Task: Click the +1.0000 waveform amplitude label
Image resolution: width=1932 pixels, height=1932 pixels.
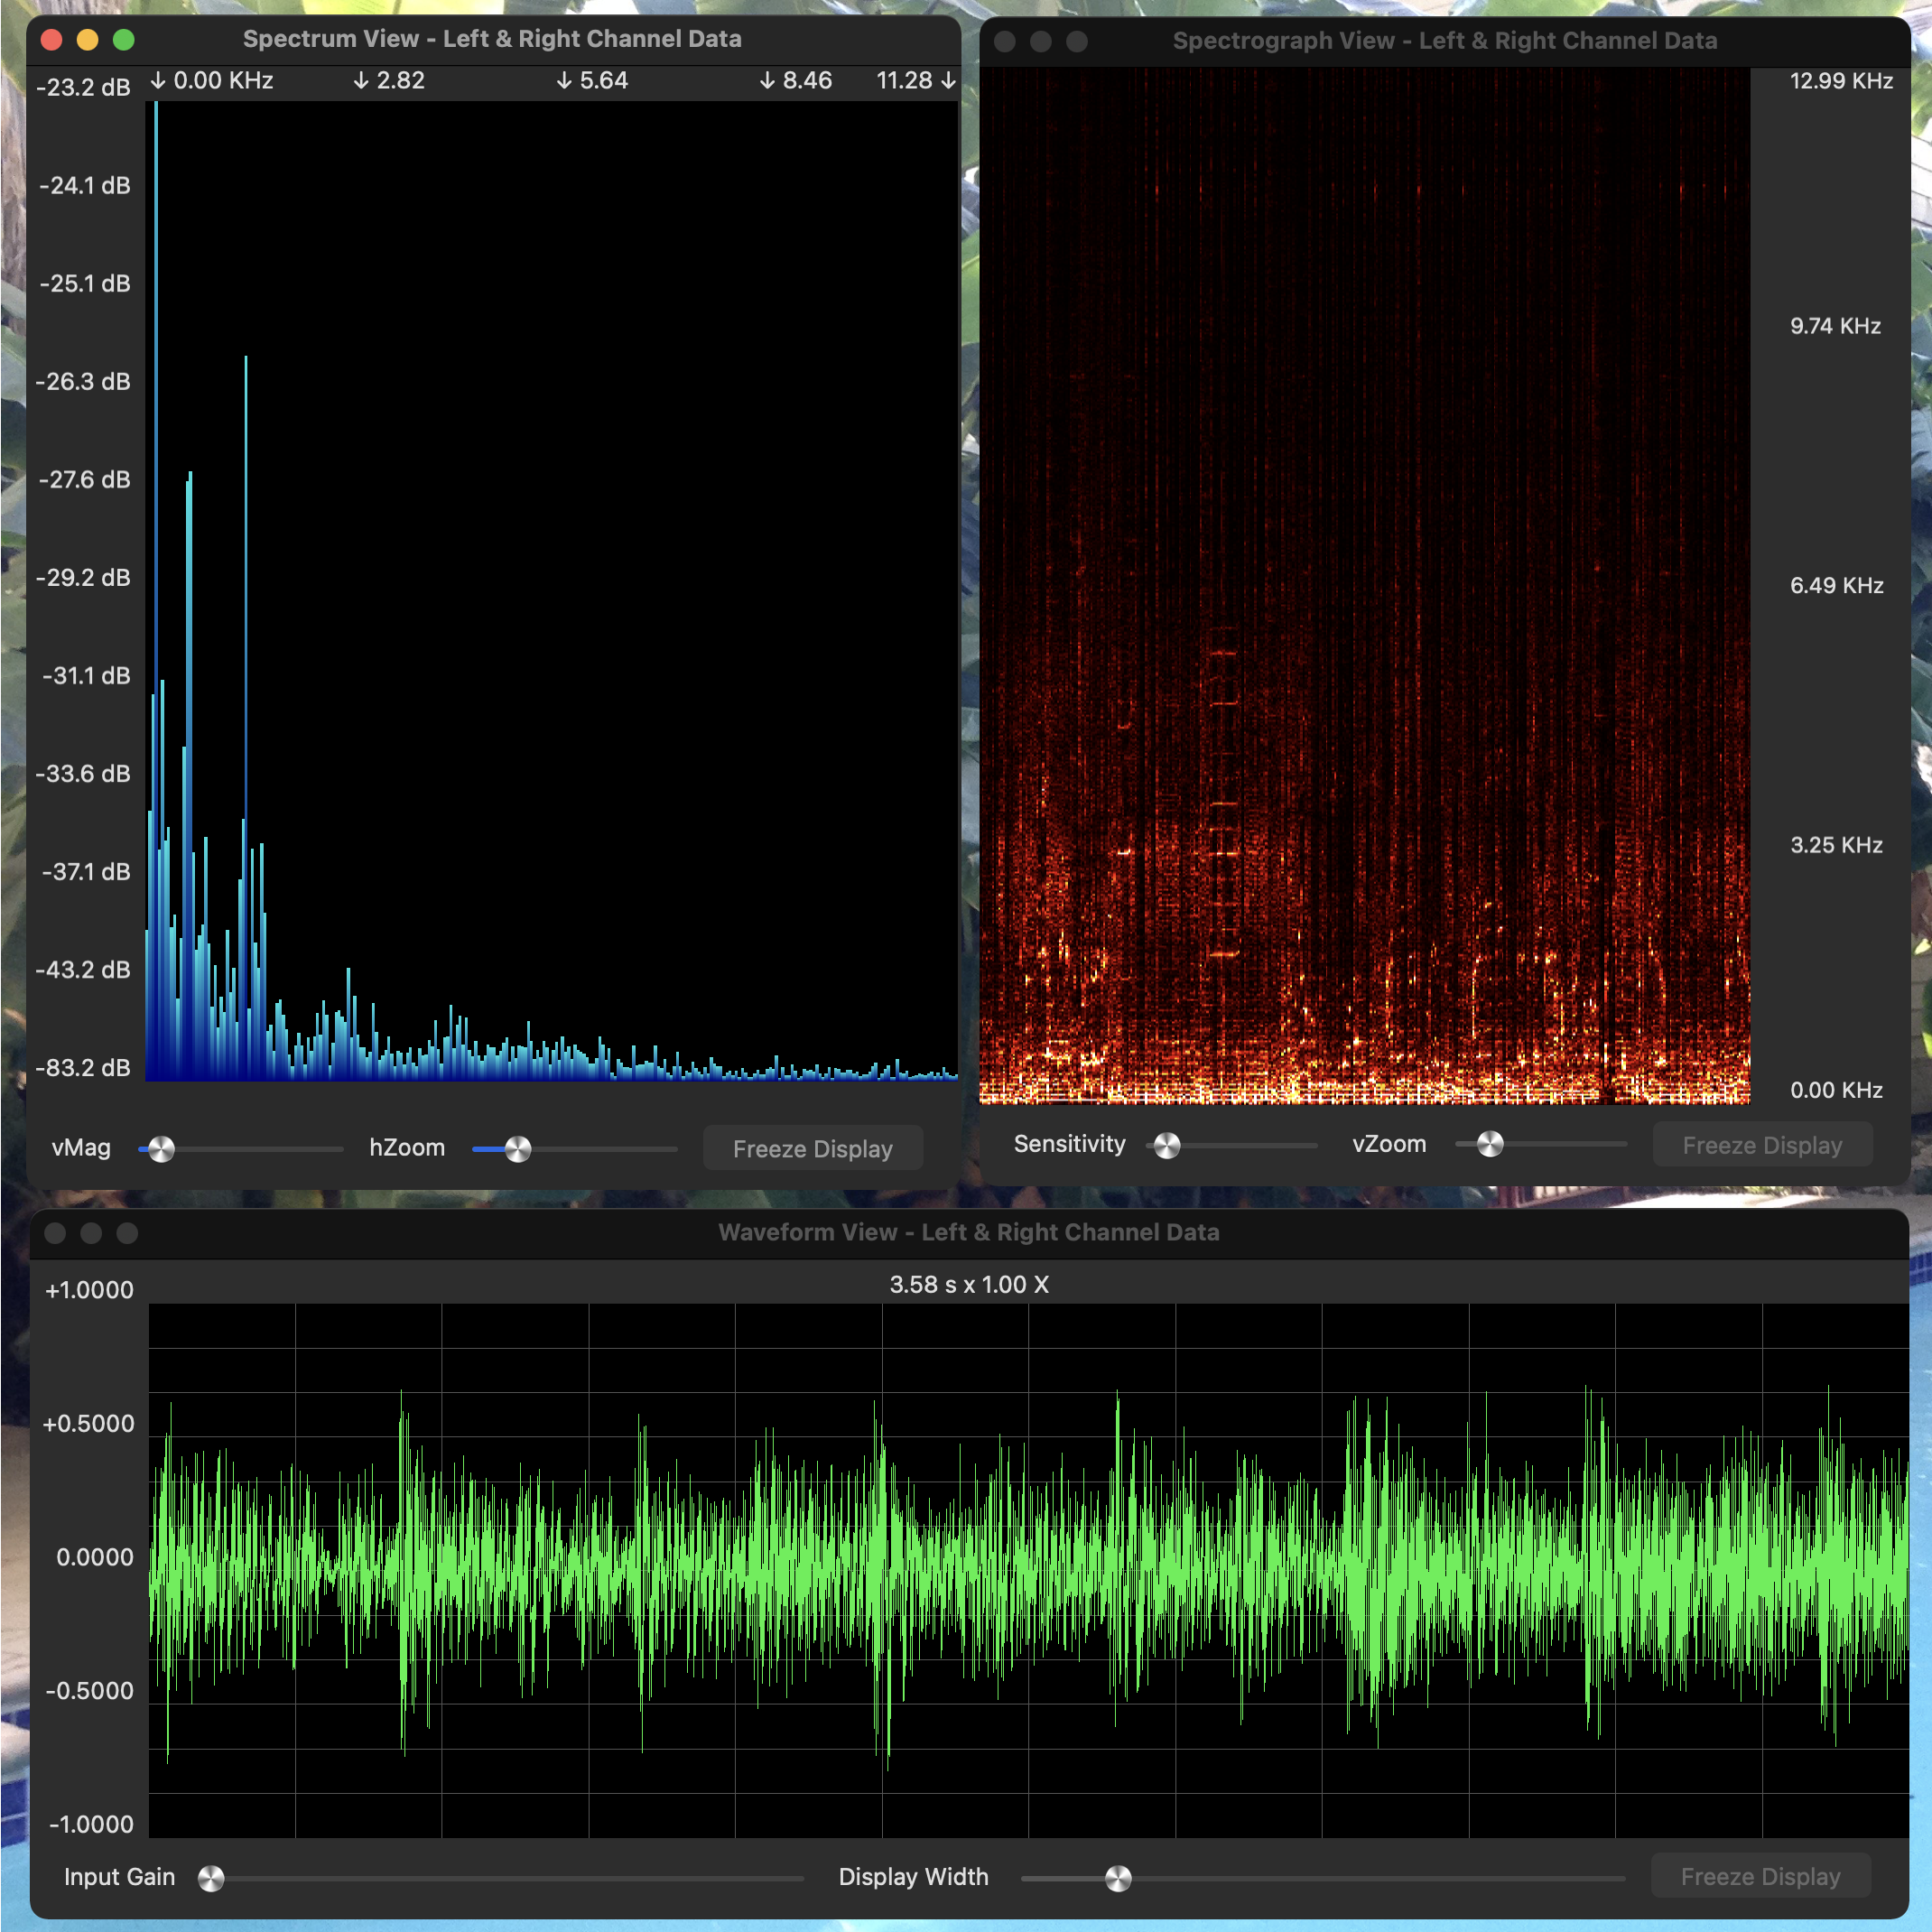Action: 89,1289
